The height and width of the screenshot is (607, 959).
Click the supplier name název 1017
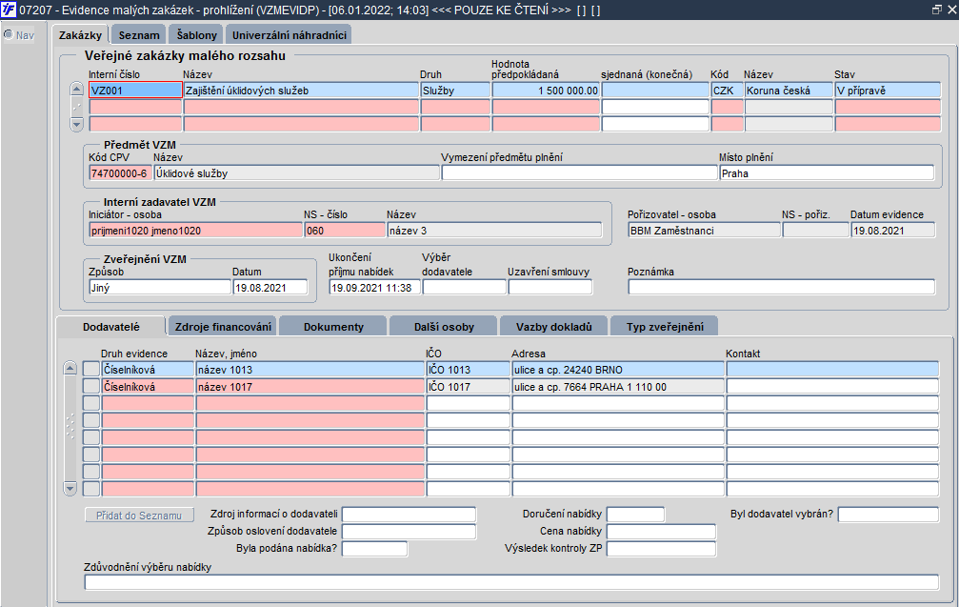[310, 386]
